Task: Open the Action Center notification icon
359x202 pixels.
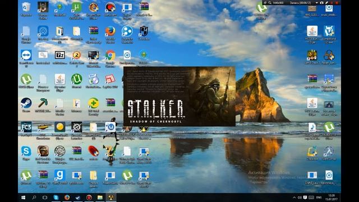Action: pyautogui.click(x=305, y=198)
